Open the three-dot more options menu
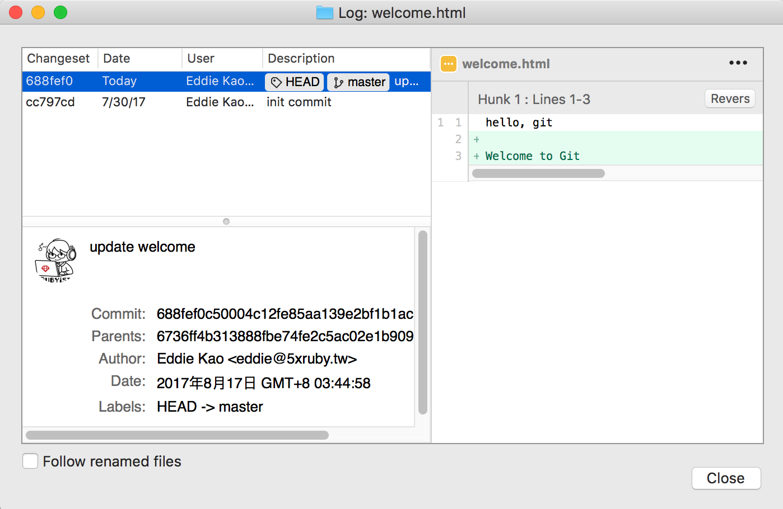The width and height of the screenshot is (783, 509). point(738,63)
